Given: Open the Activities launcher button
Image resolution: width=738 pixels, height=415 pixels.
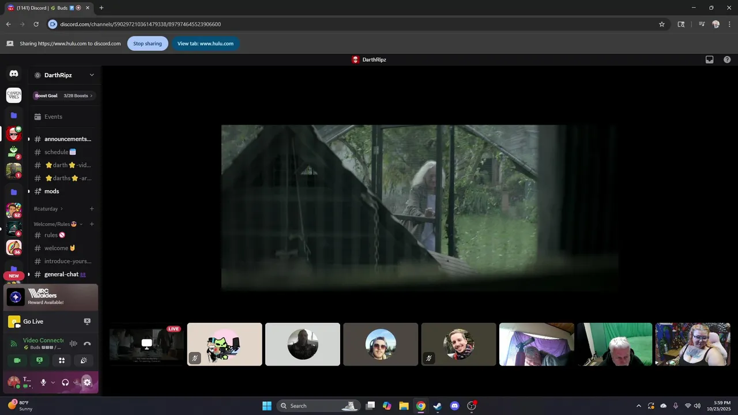Looking at the screenshot, I should (x=62, y=360).
